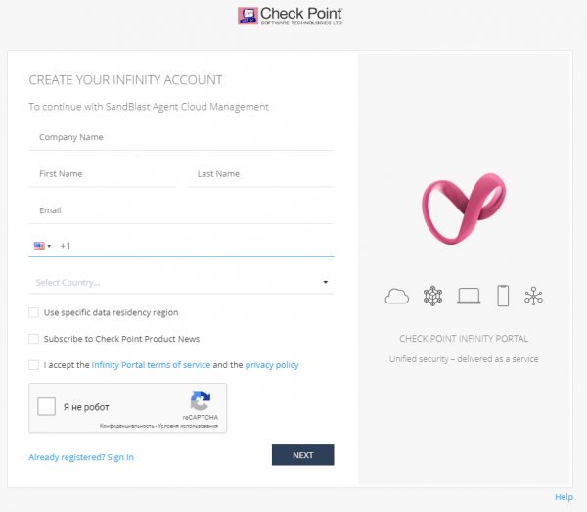Click the Check Point logo
Screen dimensions: 587x512
290,17
